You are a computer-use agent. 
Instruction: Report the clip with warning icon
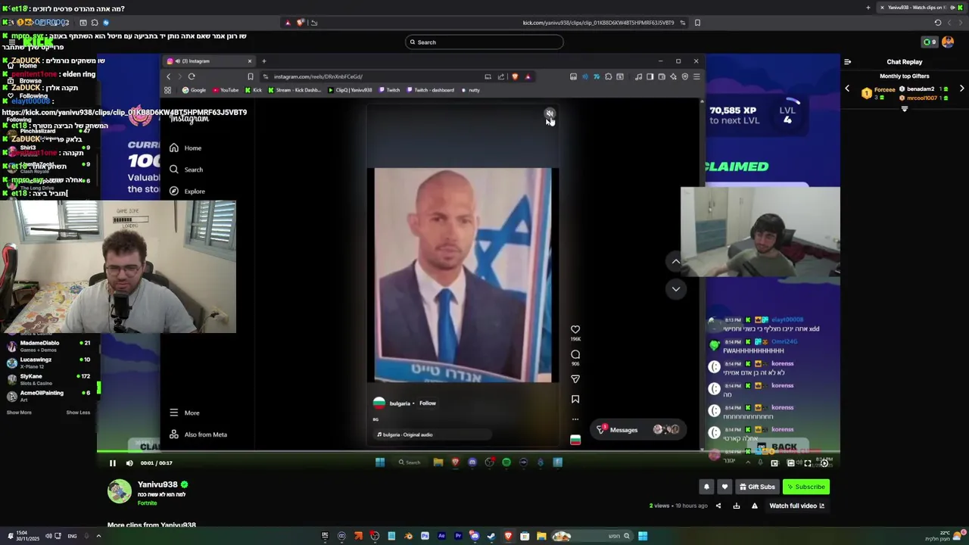click(755, 506)
